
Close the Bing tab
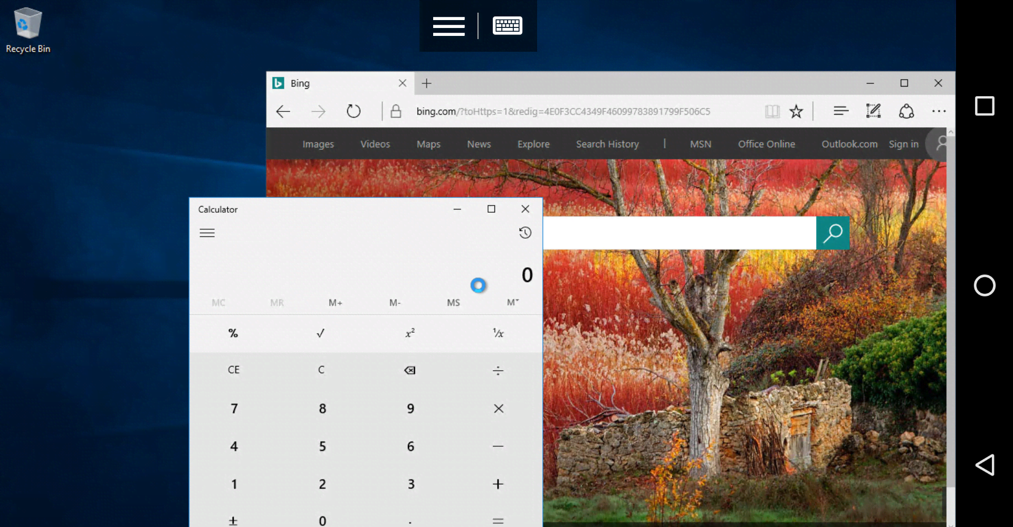403,83
